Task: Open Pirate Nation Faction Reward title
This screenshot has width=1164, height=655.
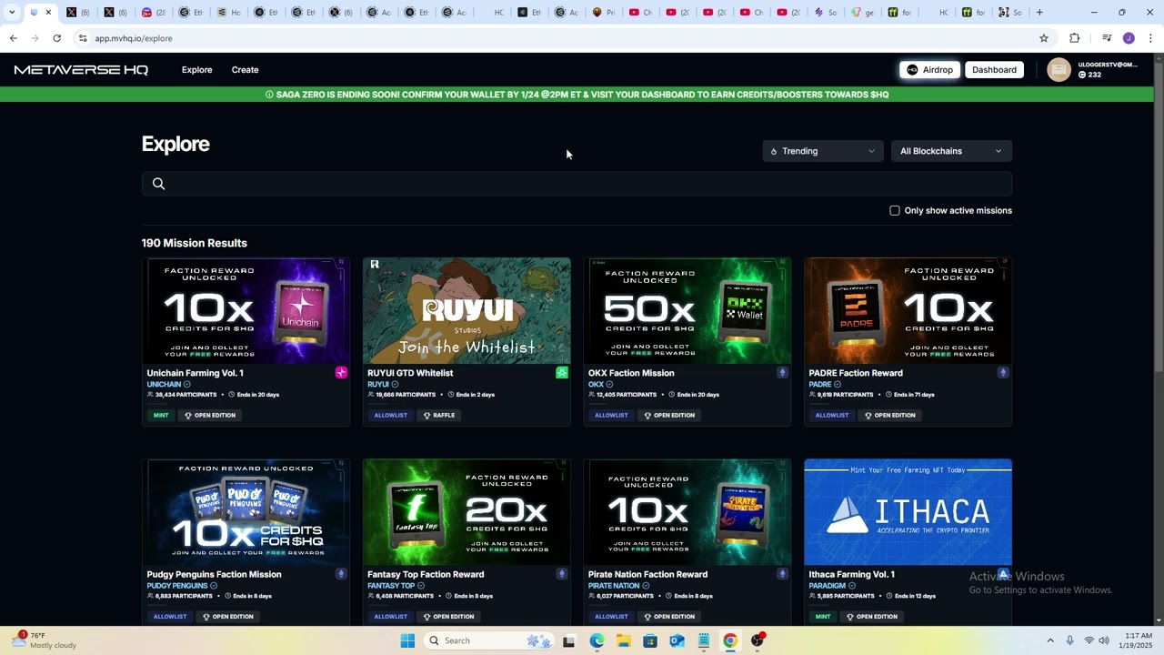Action: (647, 574)
